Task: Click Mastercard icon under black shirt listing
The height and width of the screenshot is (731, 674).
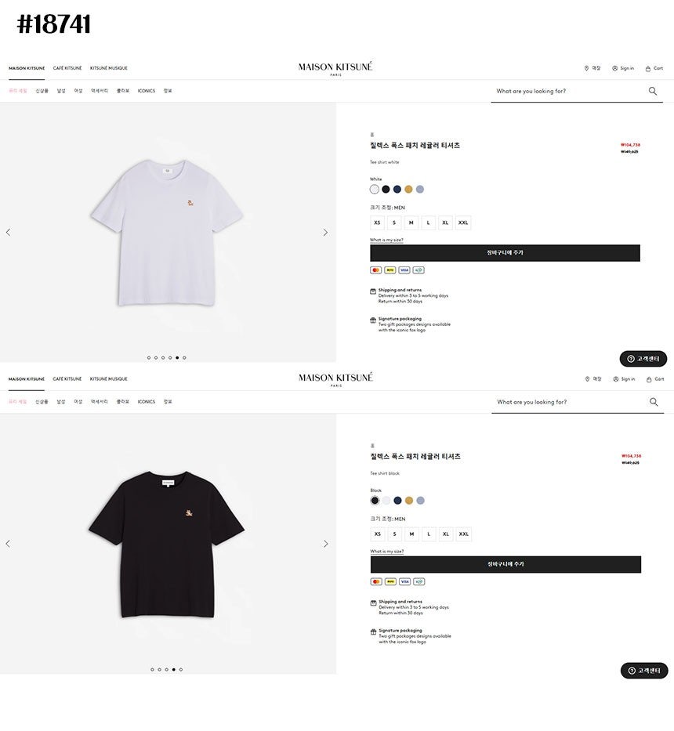Action: pos(376,581)
